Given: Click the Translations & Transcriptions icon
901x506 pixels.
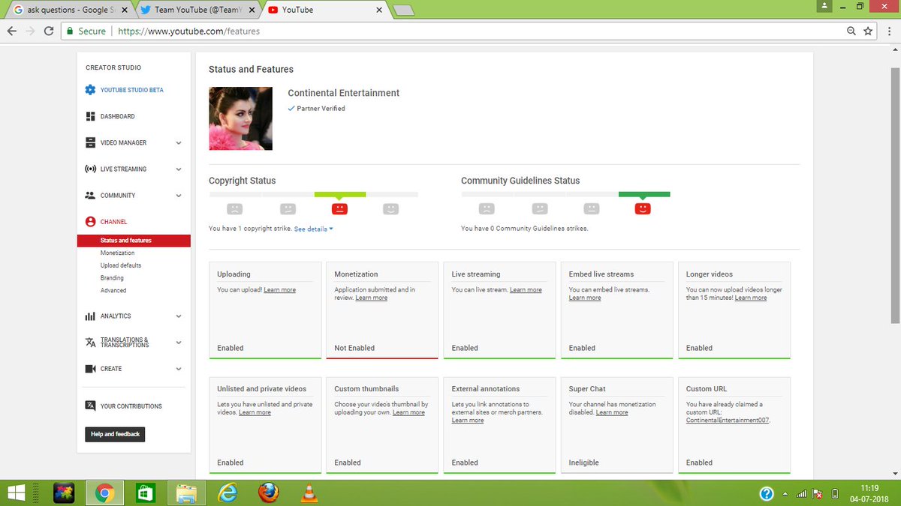Looking at the screenshot, I should click(90, 343).
